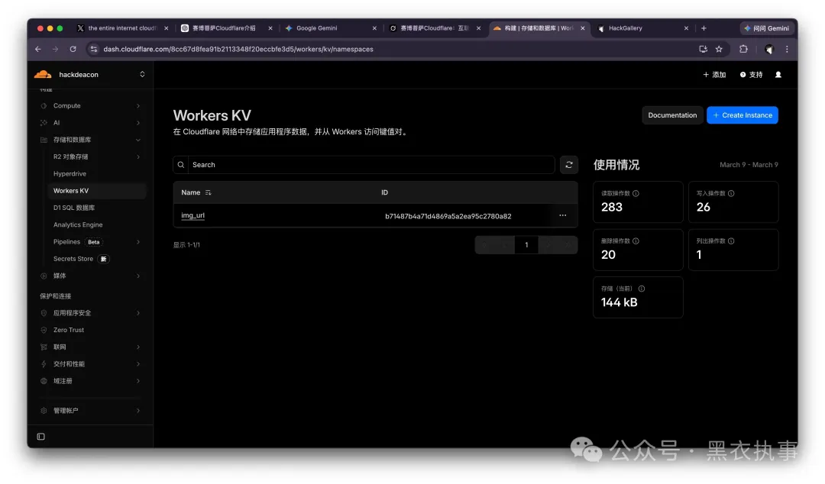Collapse the sidebar with the panel icon
825x484 pixels.
[x=41, y=437]
